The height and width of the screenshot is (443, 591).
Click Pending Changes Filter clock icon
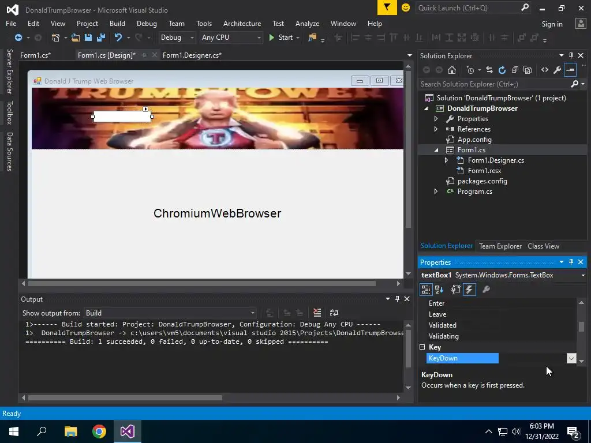[x=470, y=70]
